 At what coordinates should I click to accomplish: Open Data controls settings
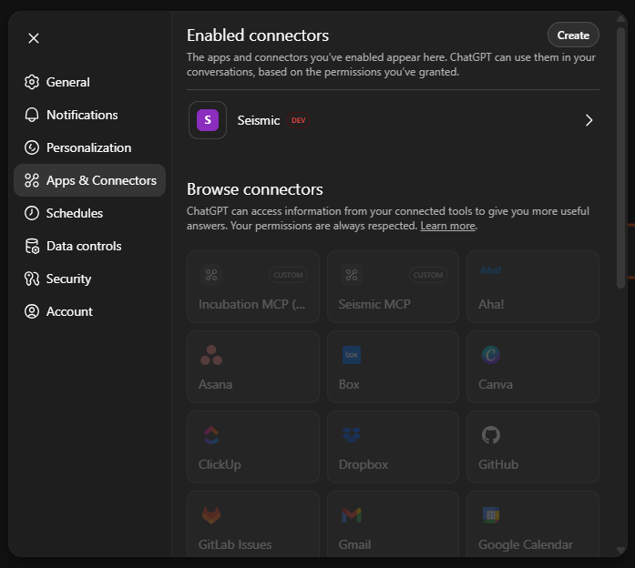(x=89, y=246)
